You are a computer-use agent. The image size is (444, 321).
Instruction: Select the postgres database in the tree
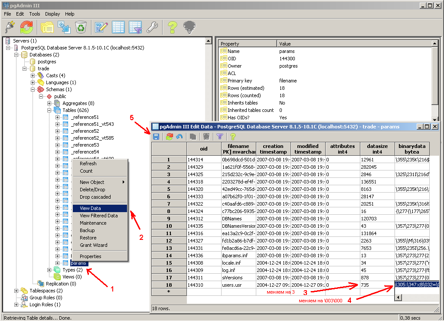coord(47,62)
